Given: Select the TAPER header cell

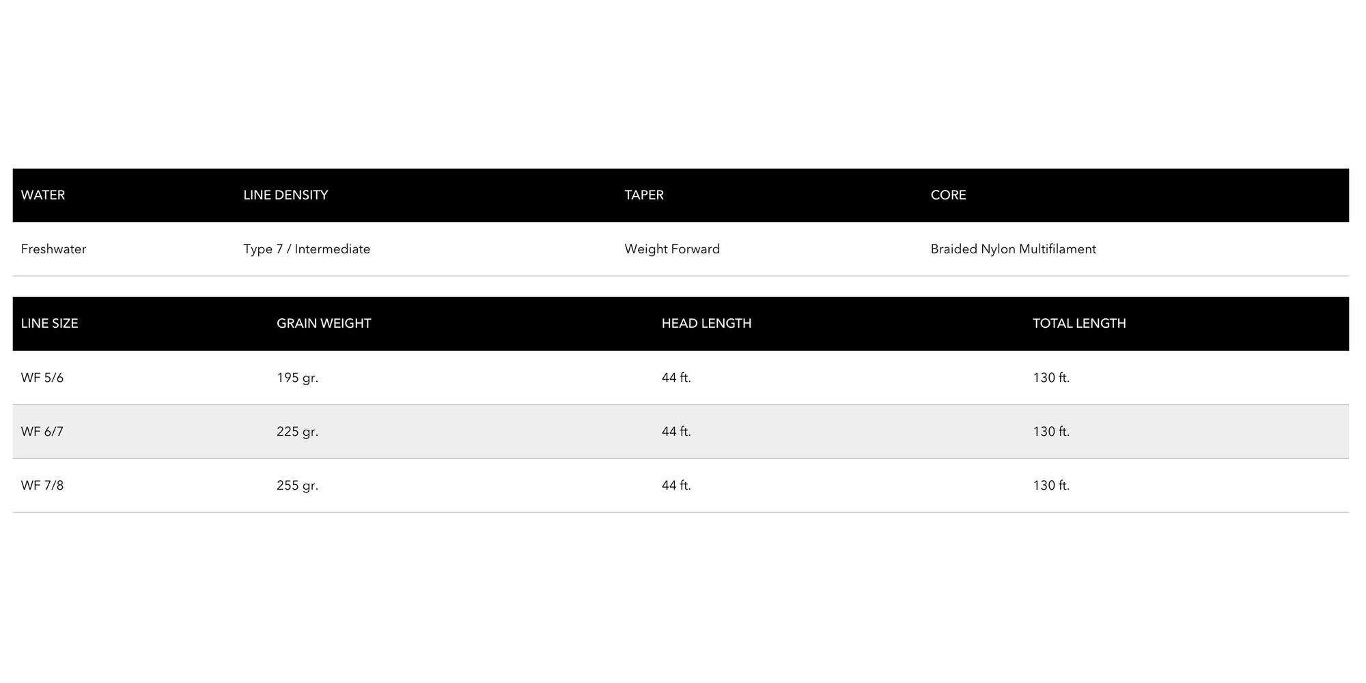Looking at the screenshot, I should 644,195.
